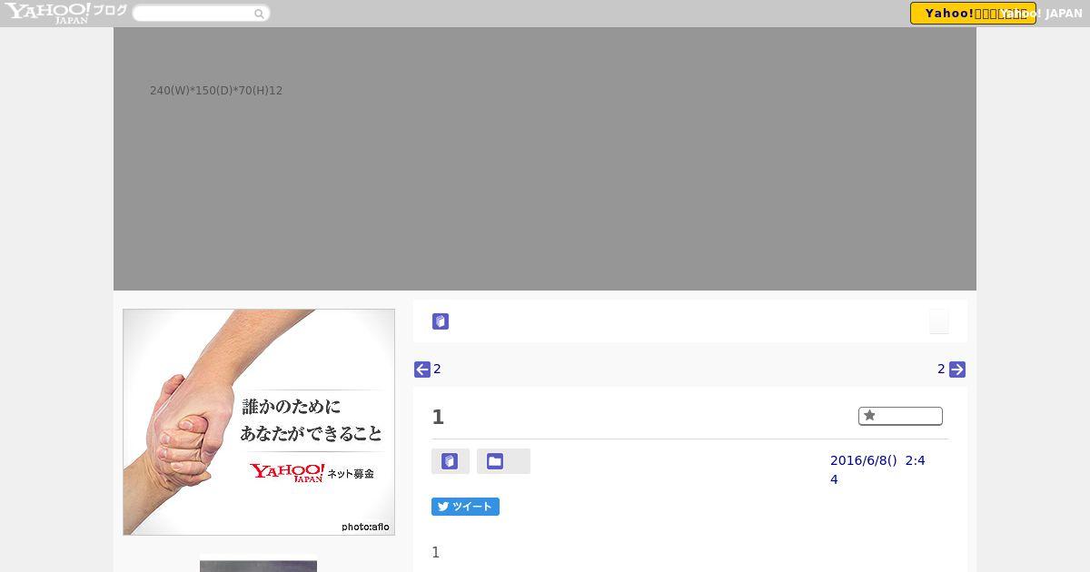Click the white square button in navigation bar

point(939,321)
